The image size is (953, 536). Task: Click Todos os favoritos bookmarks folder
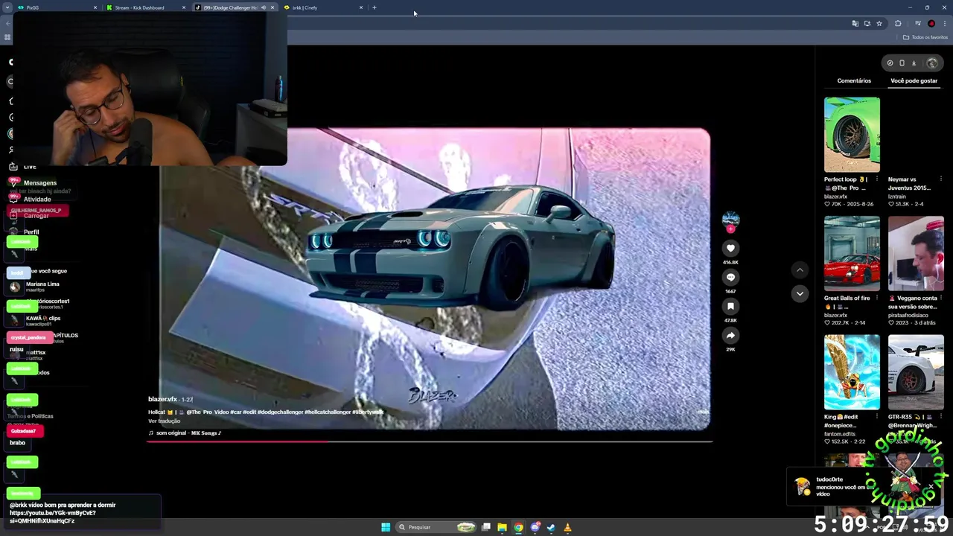(925, 37)
